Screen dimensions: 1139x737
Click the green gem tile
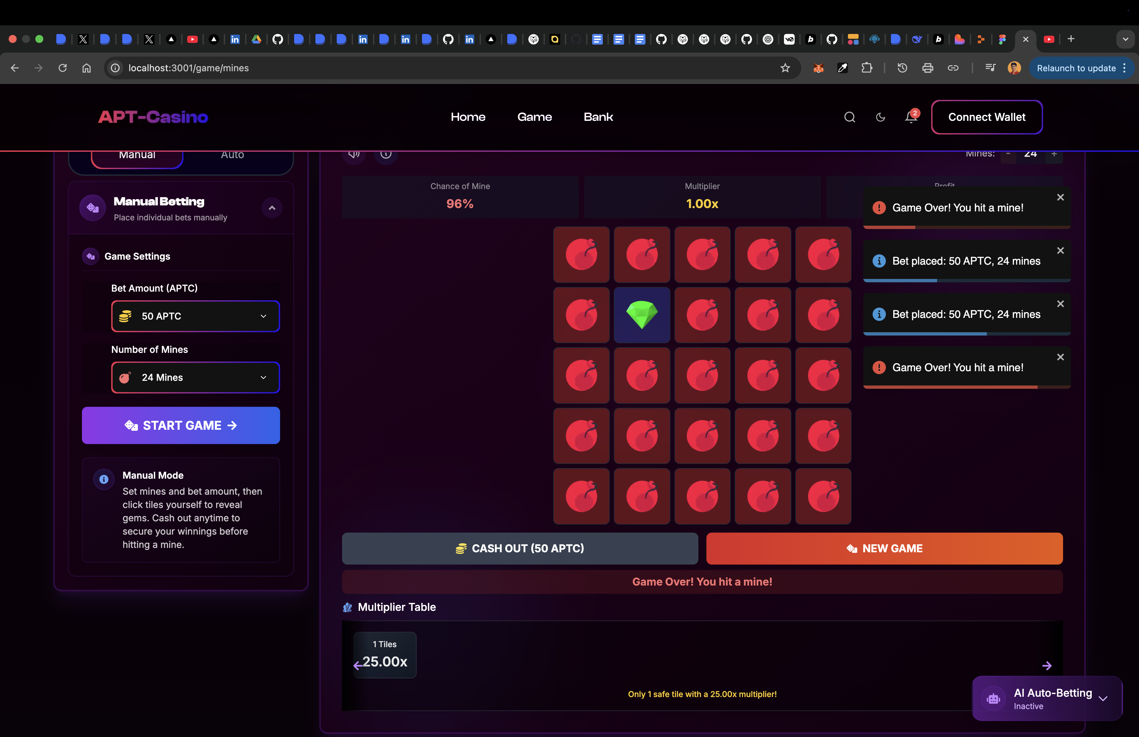coord(642,315)
